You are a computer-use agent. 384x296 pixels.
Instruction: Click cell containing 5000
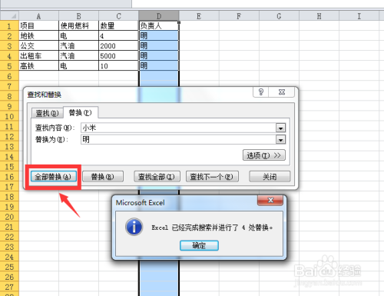coord(118,56)
